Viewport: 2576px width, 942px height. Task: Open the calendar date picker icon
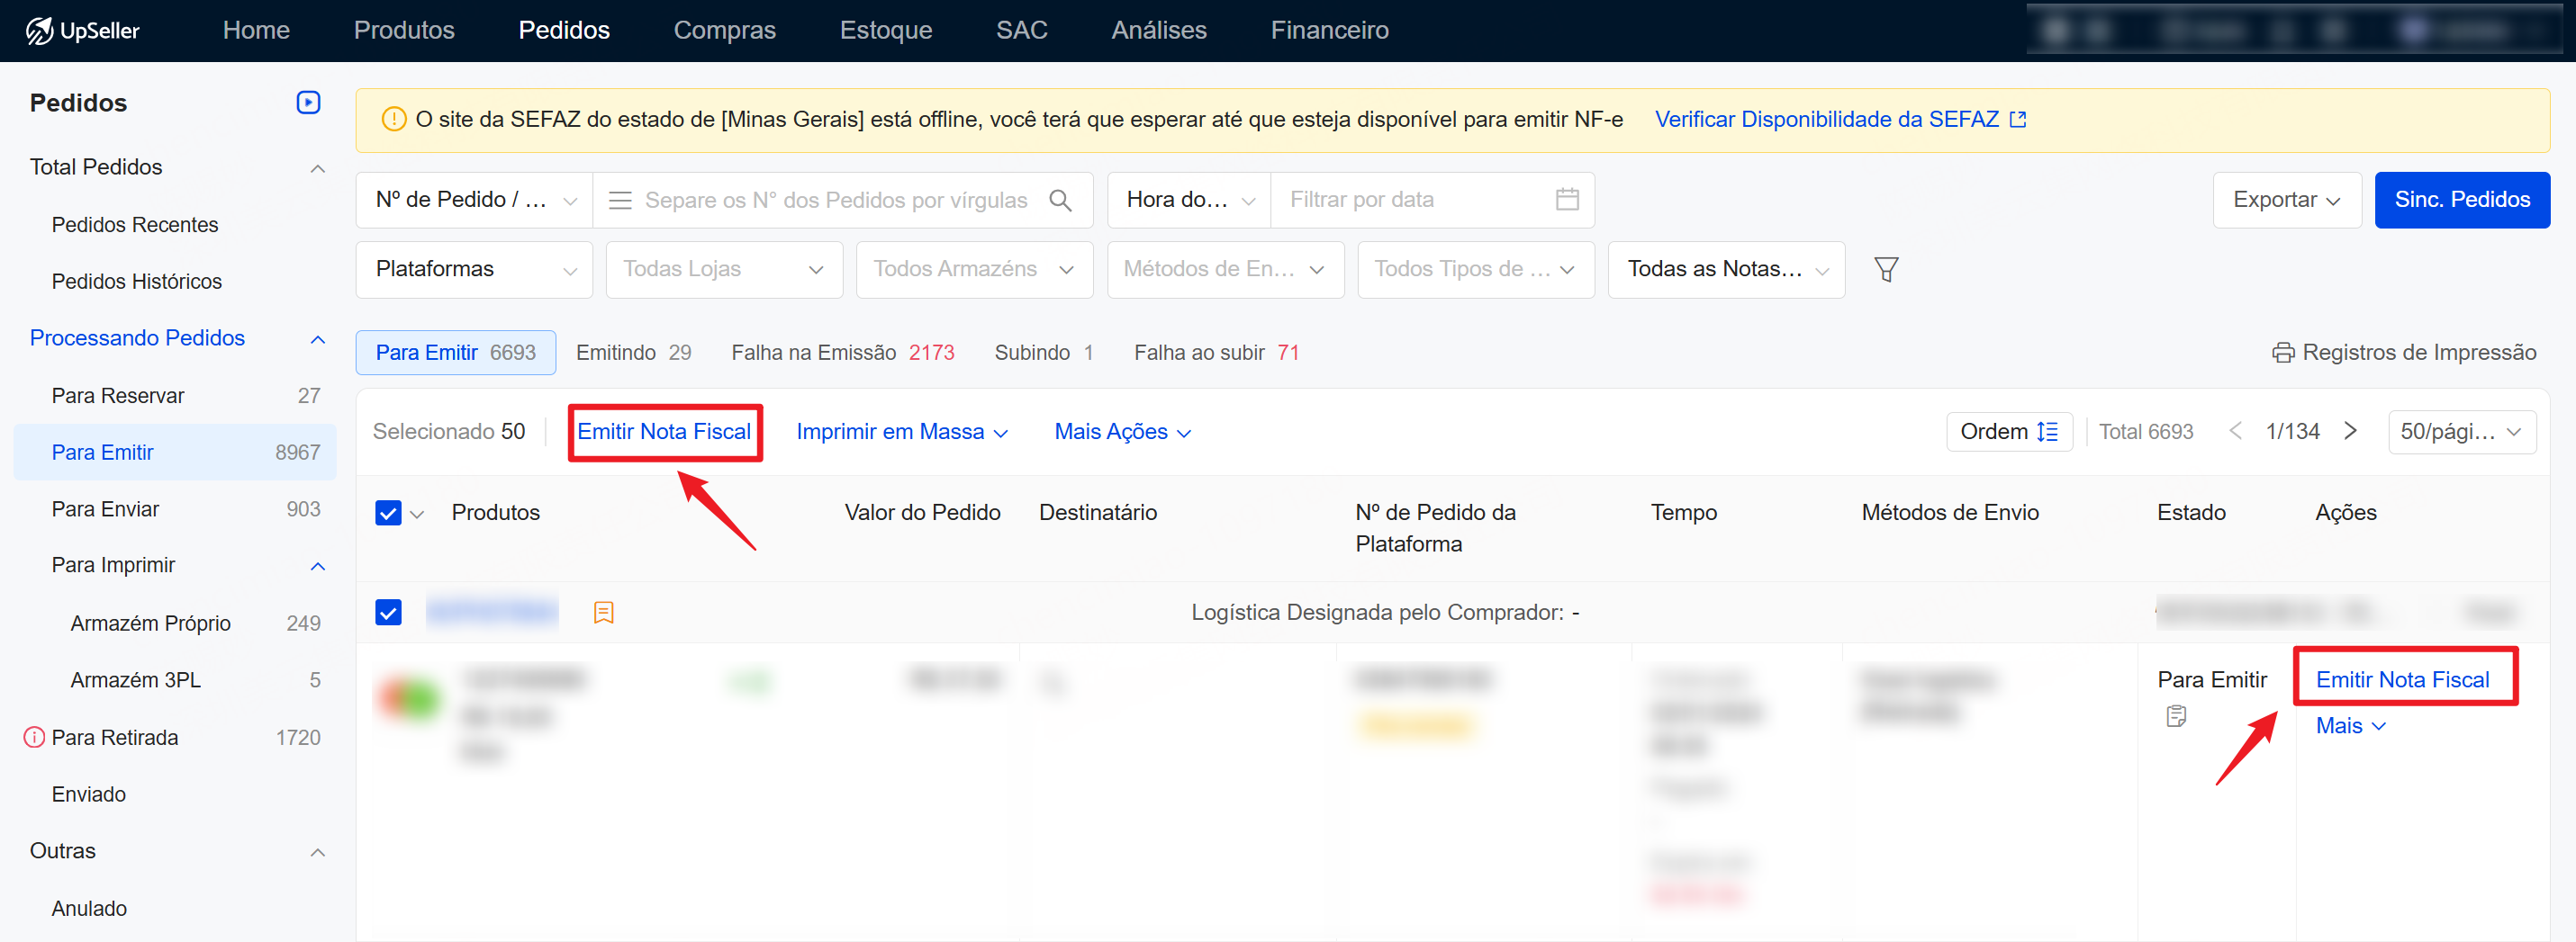(1566, 200)
